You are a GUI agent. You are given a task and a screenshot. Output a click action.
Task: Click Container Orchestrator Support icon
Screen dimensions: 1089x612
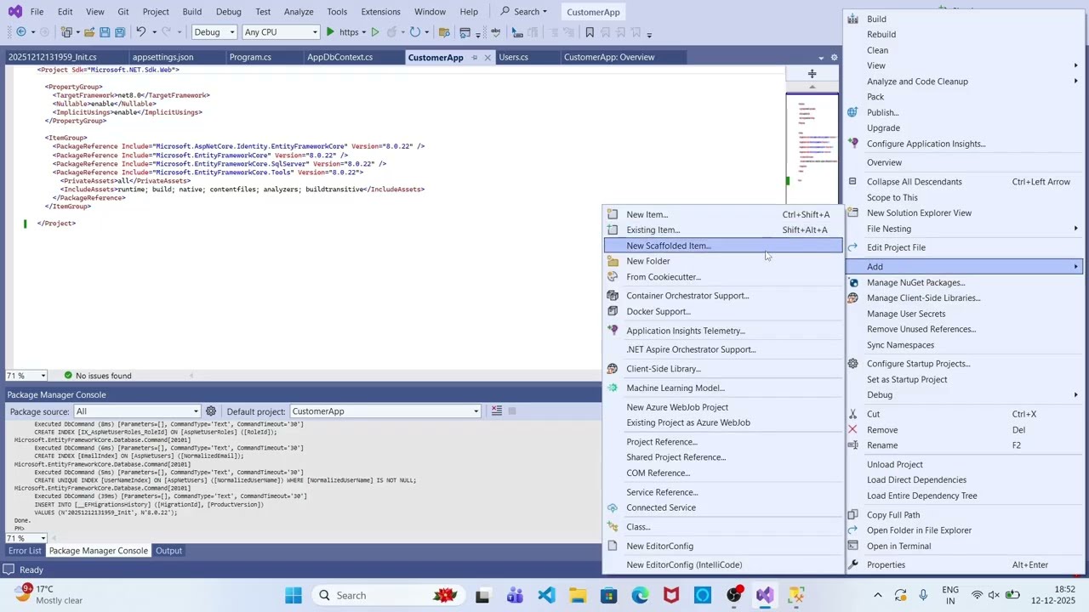(612, 296)
